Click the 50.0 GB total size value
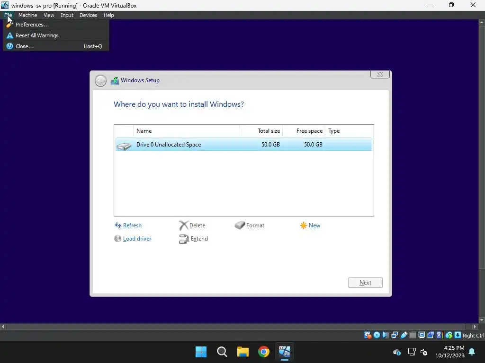Viewport: 485px width, 363px height. [x=270, y=145]
